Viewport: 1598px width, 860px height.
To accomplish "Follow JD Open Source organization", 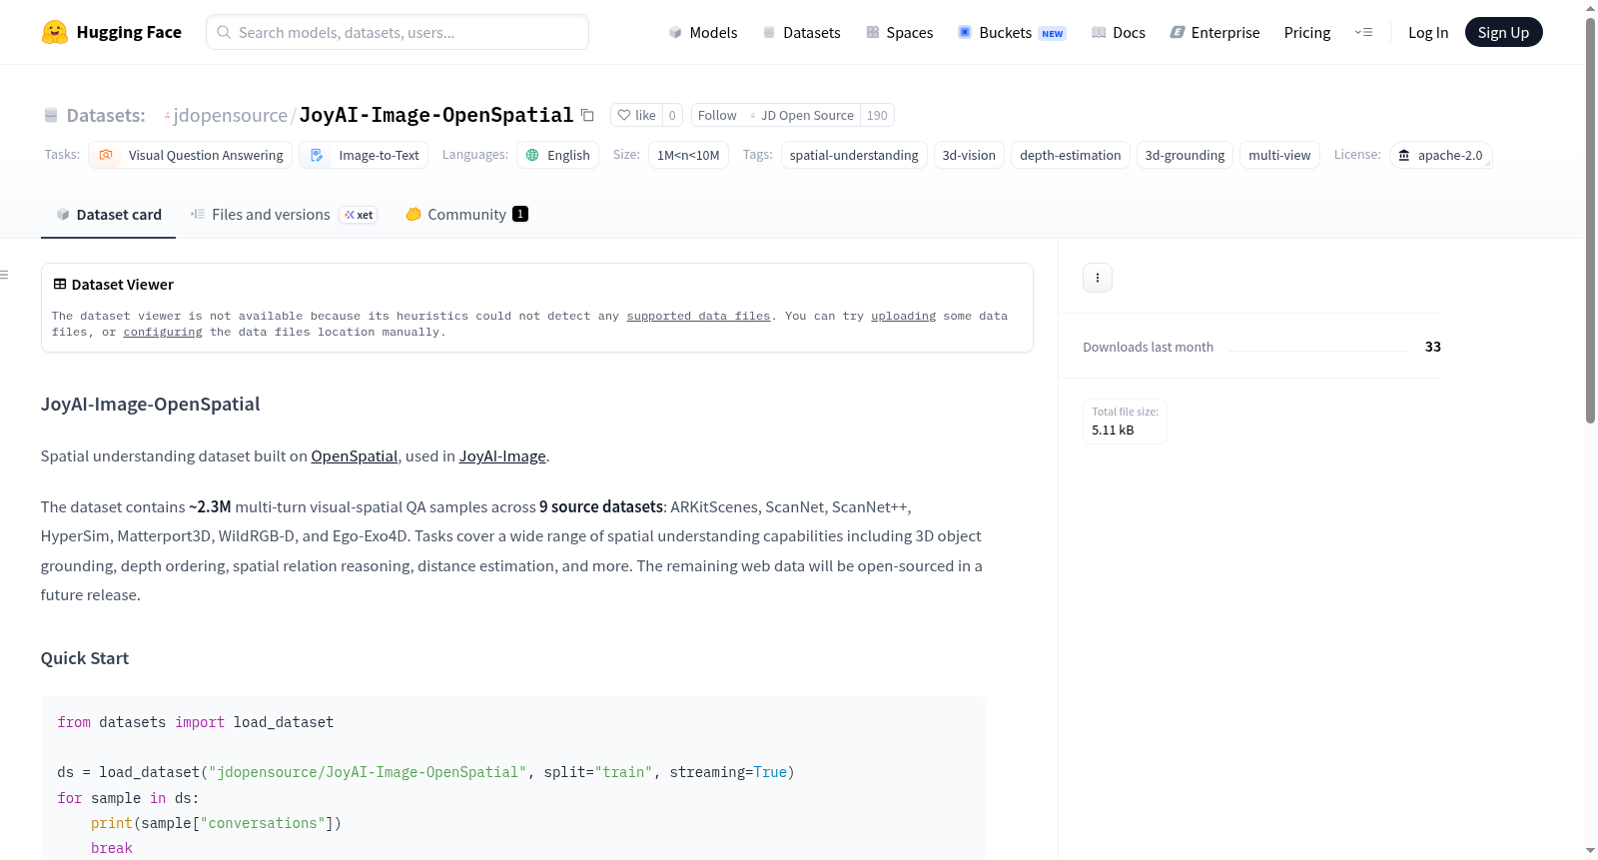I will pos(775,115).
